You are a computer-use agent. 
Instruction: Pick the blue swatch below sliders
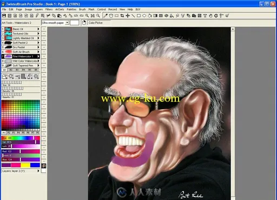(35, 165)
